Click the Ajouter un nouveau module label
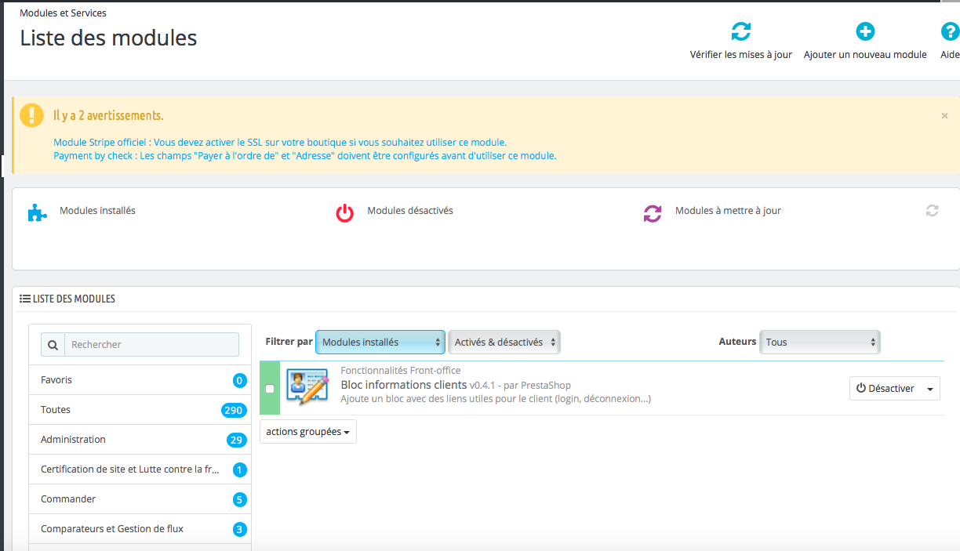 tap(865, 55)
